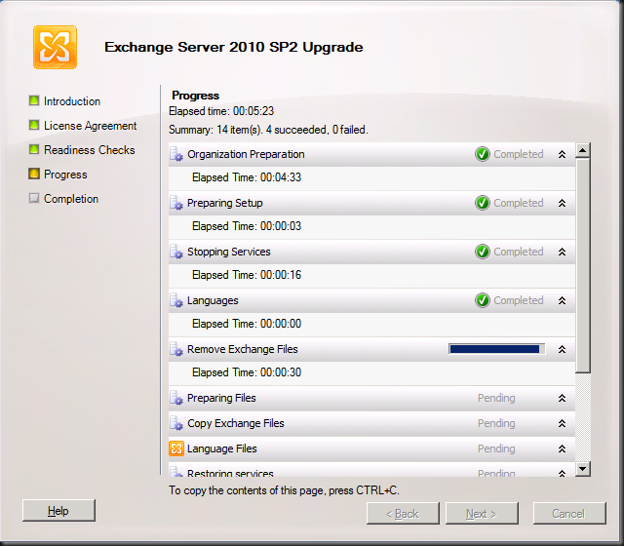
Task: Click the Pending status of Preparing Files
Action: point(496,398)
